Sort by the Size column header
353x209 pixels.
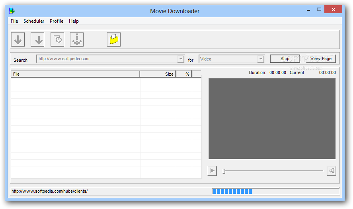pyautogui.click(x=158, y=74)
